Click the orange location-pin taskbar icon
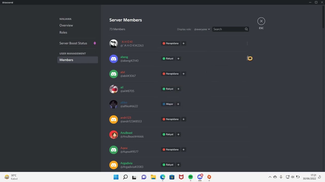The width and height of the screenshot is (325, 182). coord(209,177)
